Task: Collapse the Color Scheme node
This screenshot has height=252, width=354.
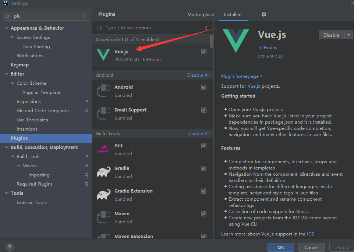Action: click(x=13, y=83)
